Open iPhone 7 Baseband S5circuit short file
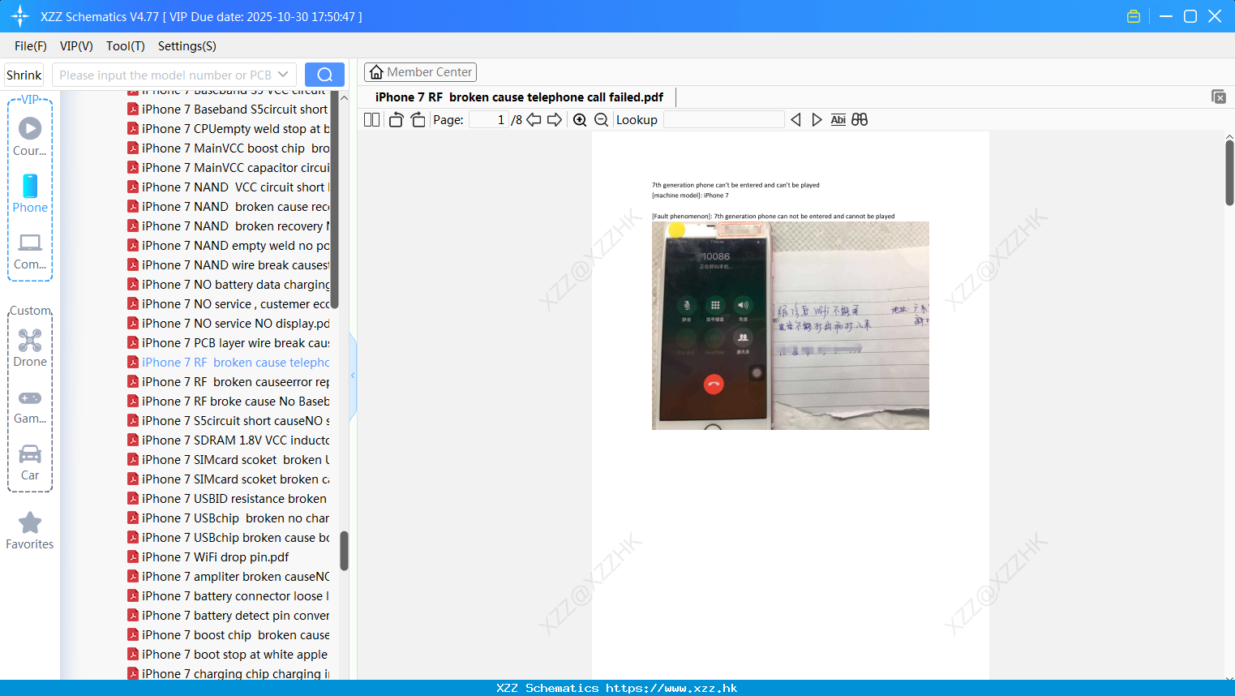1235x696 pixels. [228, 110]
